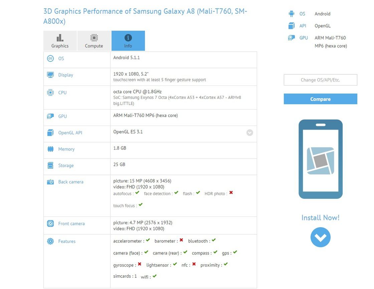The image size is (374, 289).
Task: Click the chip icon on Compute tab
Action: 94,38
